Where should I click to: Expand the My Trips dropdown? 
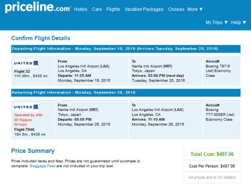coord(217,22)
